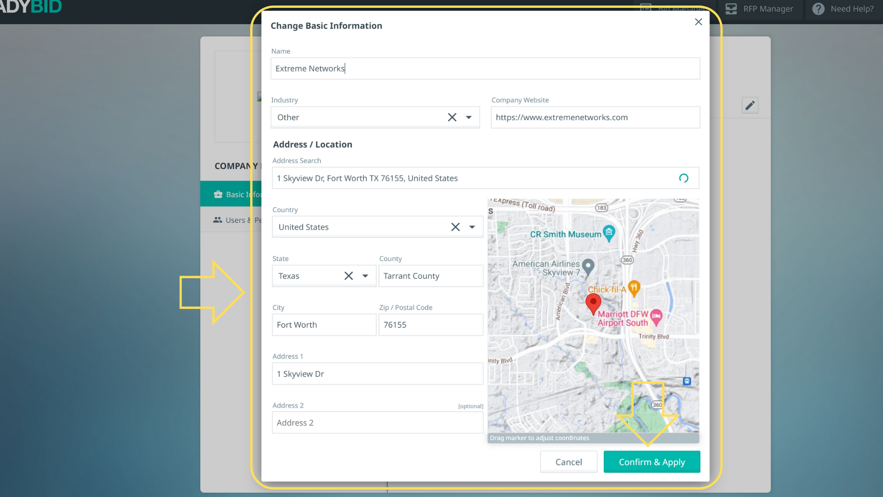Screen dimensions: 883x497
Task: Click the company Name input field
Action: pos(485,69)
